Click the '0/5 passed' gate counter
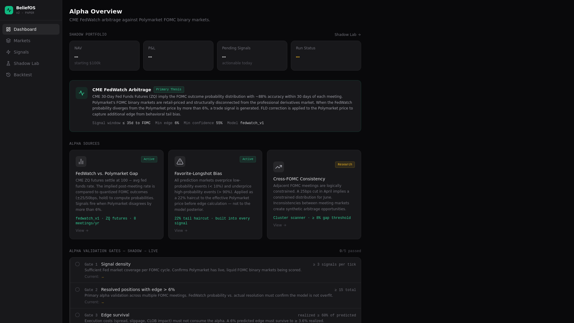Image resolution: width=574 pixels, height=323 pixels. (350, 251)
